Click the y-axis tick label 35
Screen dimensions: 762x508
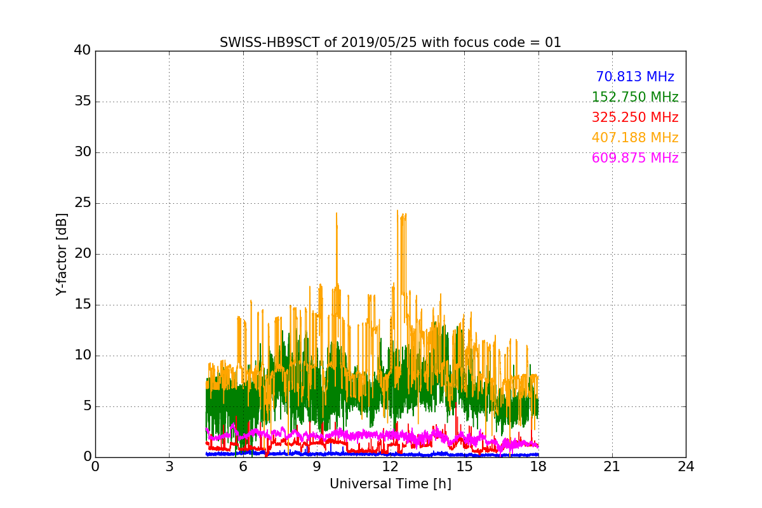pyautogui.click(x=83, y=102)
